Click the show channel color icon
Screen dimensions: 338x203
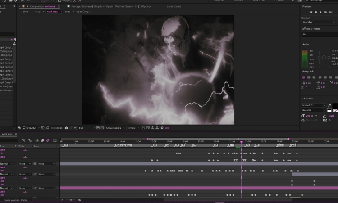point(75,128)
